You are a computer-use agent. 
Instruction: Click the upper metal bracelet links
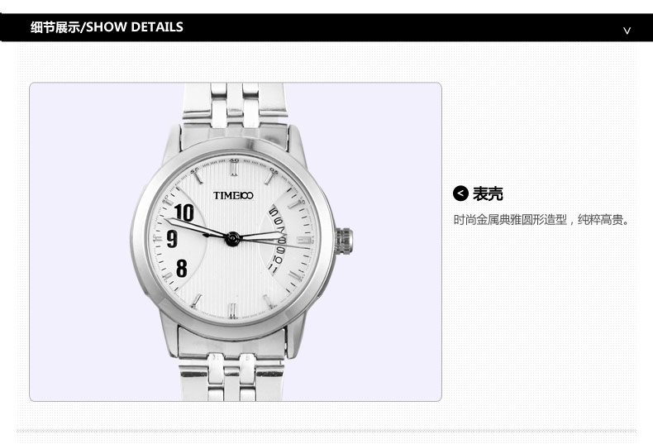(235, 104)
